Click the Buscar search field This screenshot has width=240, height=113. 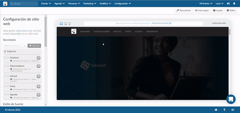[24, 4]
